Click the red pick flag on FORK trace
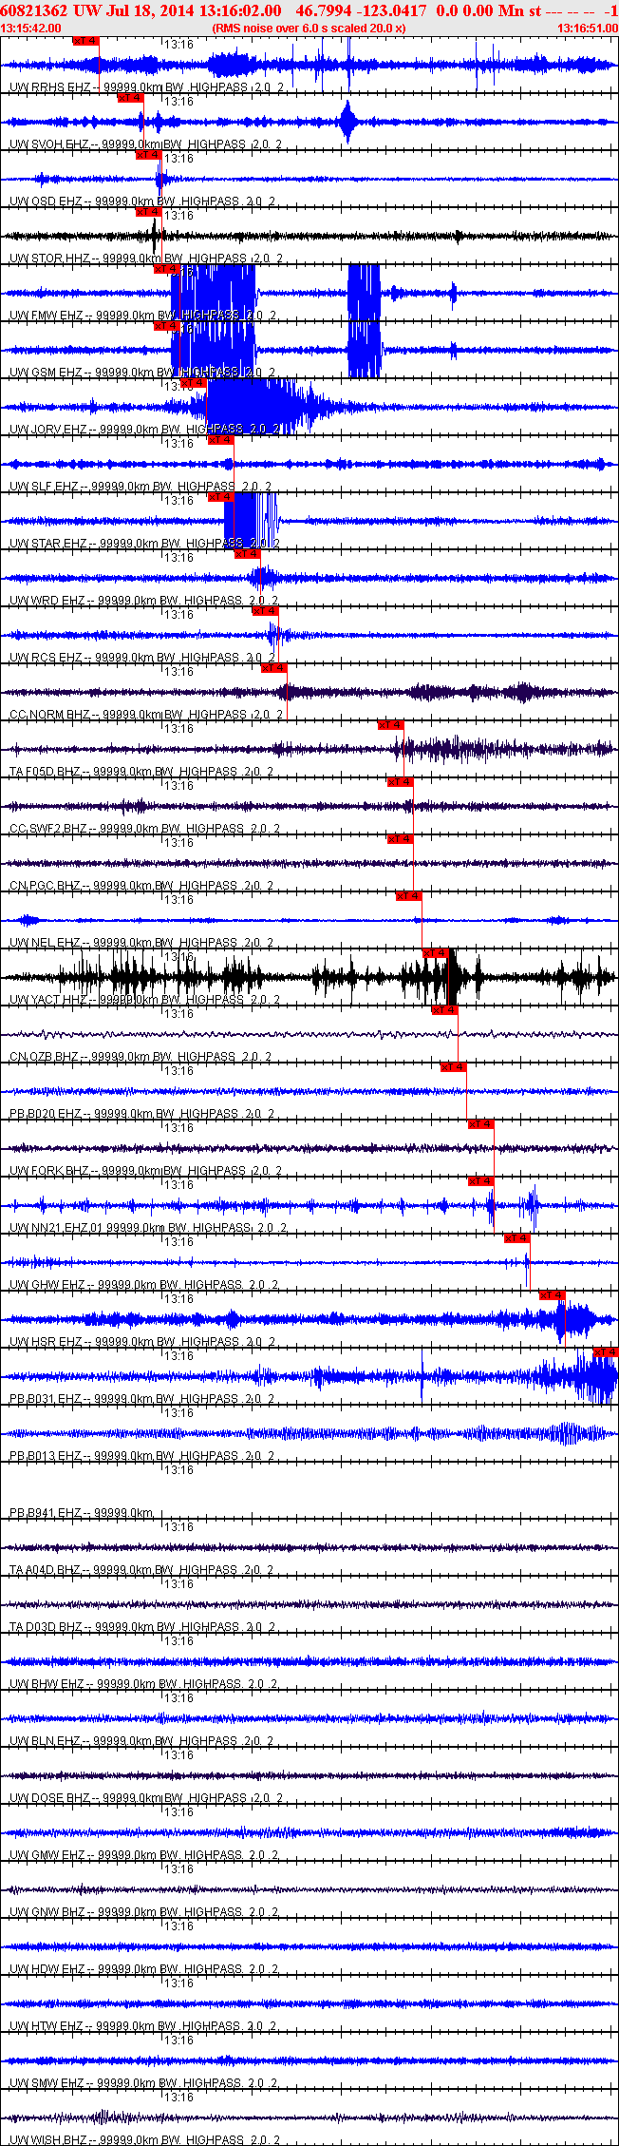The width and height of the screenshot is (619, 2146). point(481,1123)
